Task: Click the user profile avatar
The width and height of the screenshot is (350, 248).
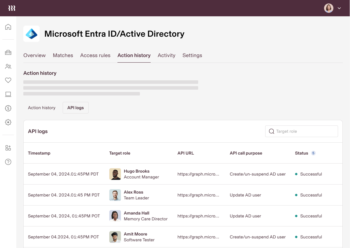Action: pyautogui.click(x=329, y=8)
